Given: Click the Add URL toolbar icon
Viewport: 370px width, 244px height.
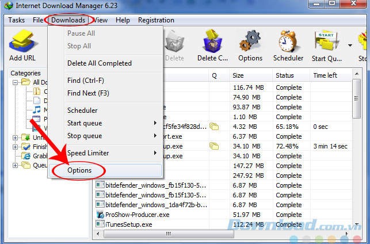Looking at the screenshot, I should (22, 41).
